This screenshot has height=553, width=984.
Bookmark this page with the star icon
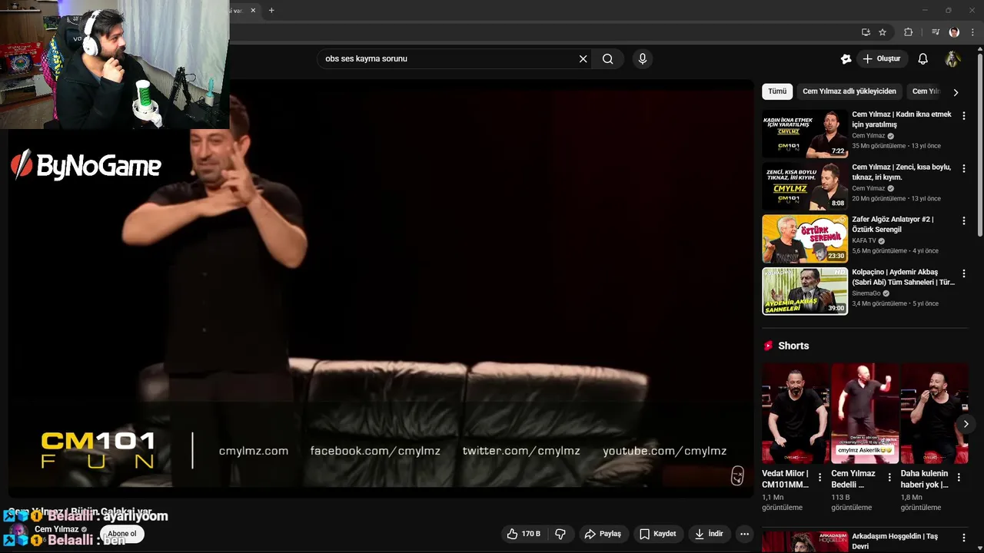tap(883, 32)
